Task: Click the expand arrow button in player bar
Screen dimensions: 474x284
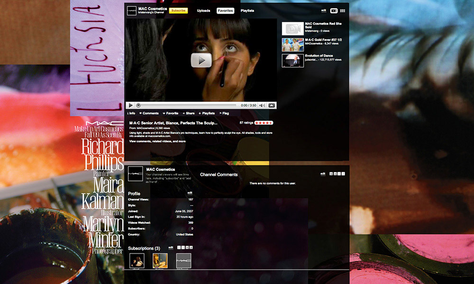Action: pos(272,106)
